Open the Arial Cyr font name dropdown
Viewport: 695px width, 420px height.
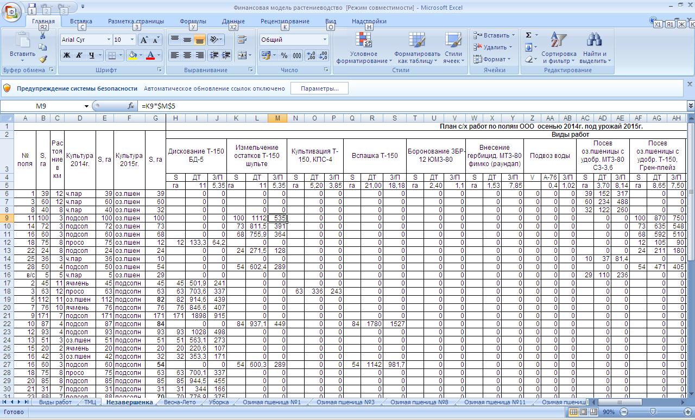[x=108, y=40]
